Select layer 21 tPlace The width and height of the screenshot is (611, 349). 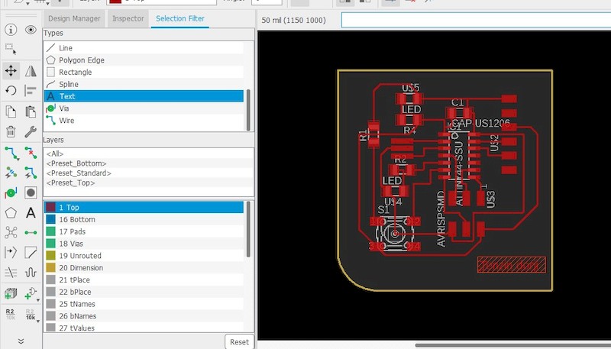pos(144,280)
